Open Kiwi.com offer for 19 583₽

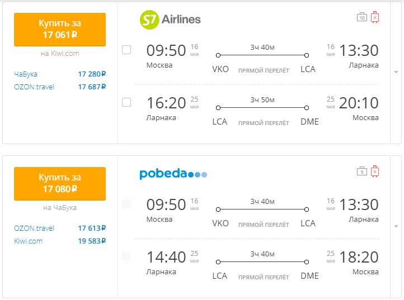[x=60, y=241]
